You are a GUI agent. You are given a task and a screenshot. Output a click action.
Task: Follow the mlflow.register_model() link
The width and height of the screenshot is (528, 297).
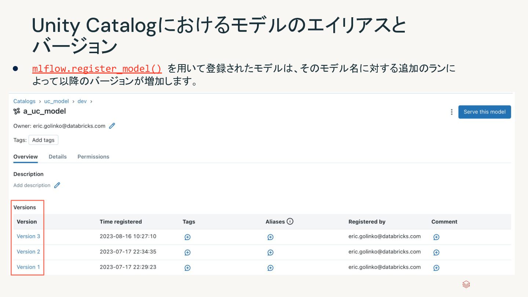pyautogui.click(x=97, y=69)
